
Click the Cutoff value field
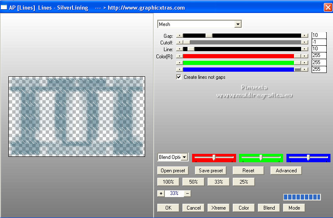click(x=319, y=42)
